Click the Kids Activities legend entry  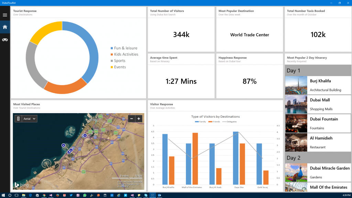coord(126,54)
